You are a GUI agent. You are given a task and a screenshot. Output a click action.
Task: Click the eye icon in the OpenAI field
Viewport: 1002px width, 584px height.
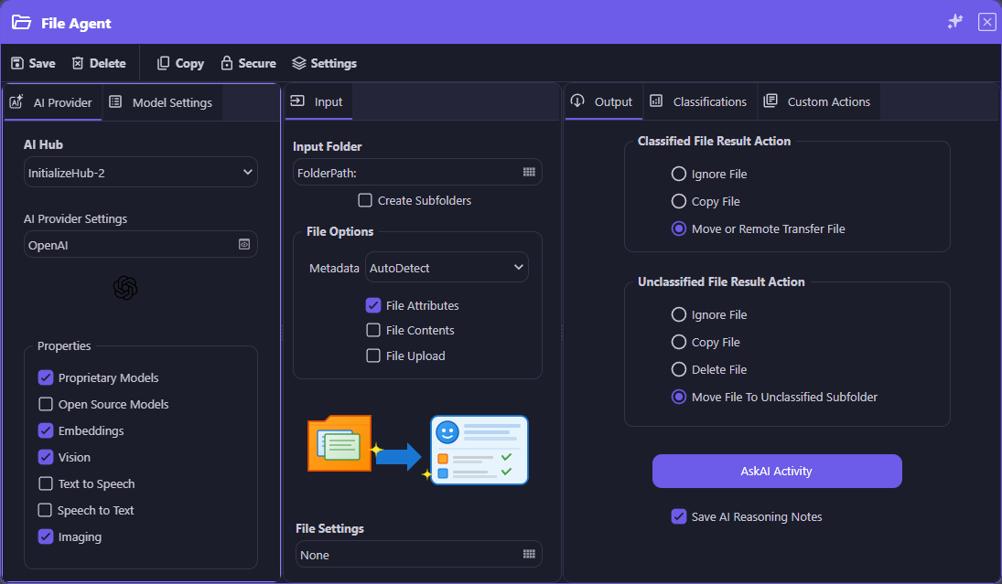[244, 244]
